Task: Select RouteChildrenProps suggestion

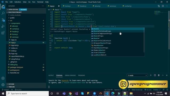Action: pos(117,31)
